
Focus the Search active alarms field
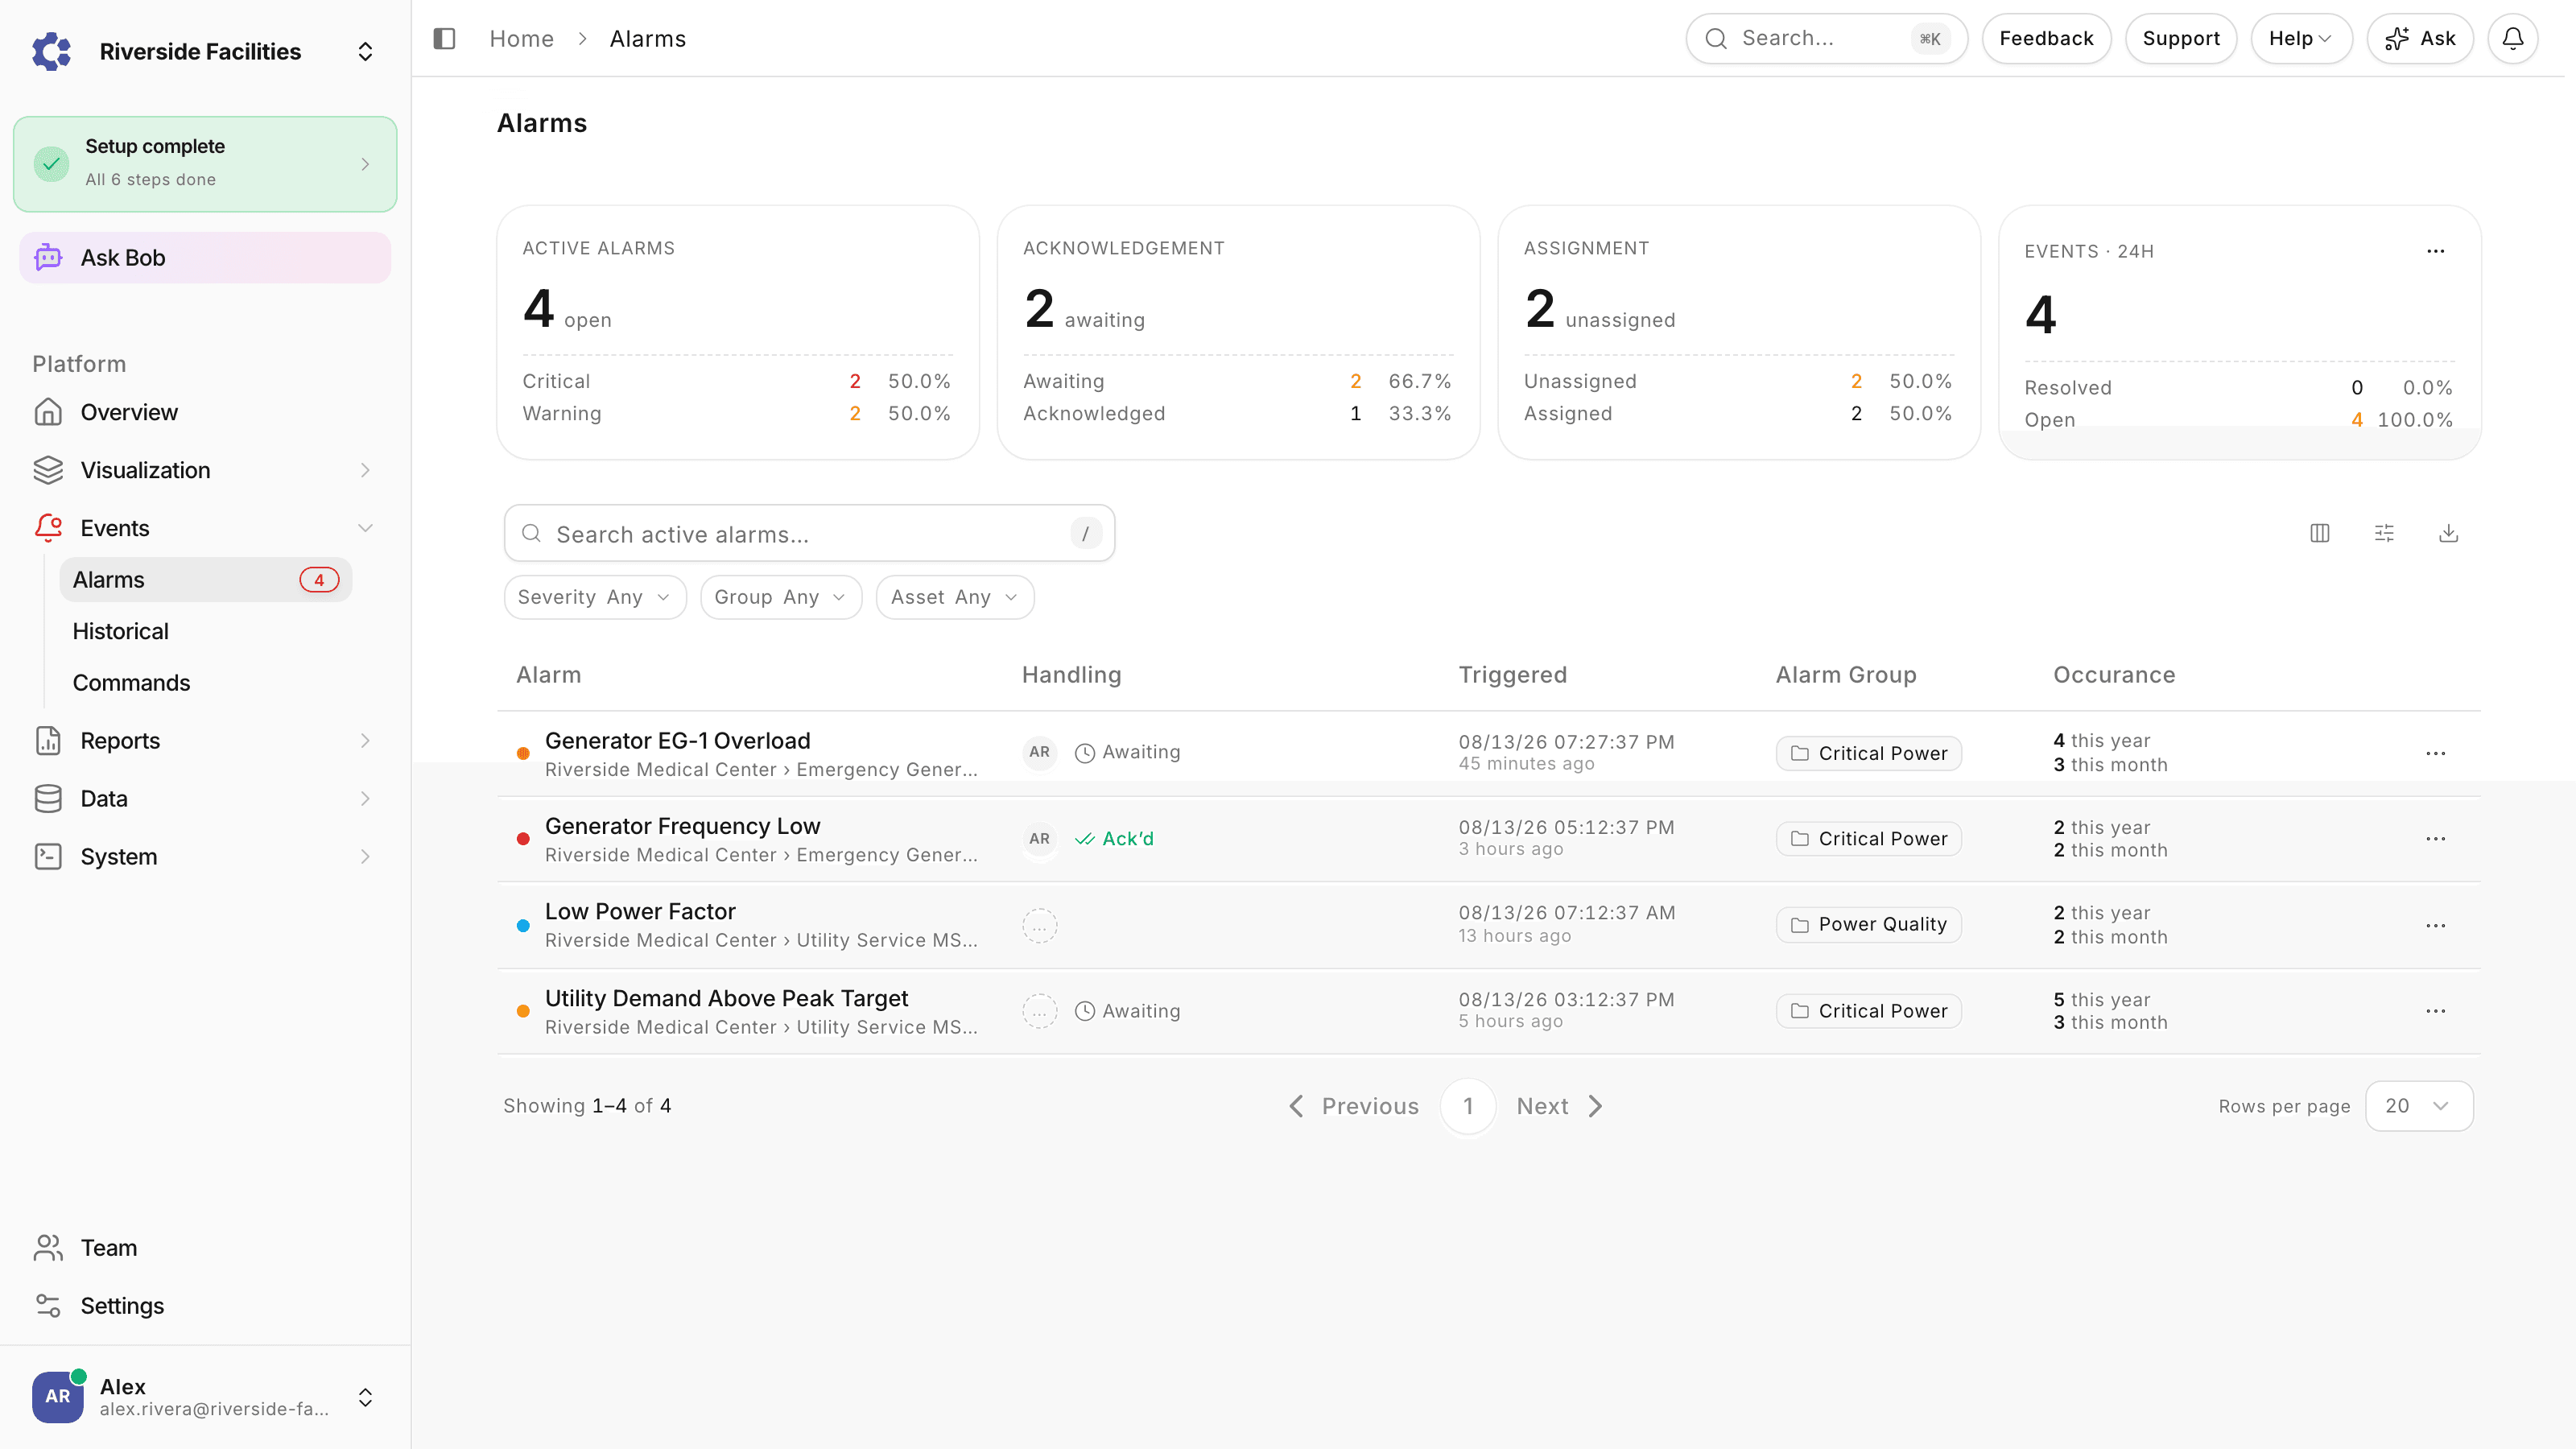tap(809, 533)
